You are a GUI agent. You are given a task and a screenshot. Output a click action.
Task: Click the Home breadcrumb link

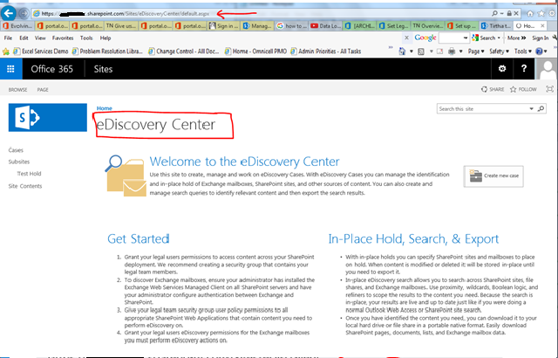105,108
